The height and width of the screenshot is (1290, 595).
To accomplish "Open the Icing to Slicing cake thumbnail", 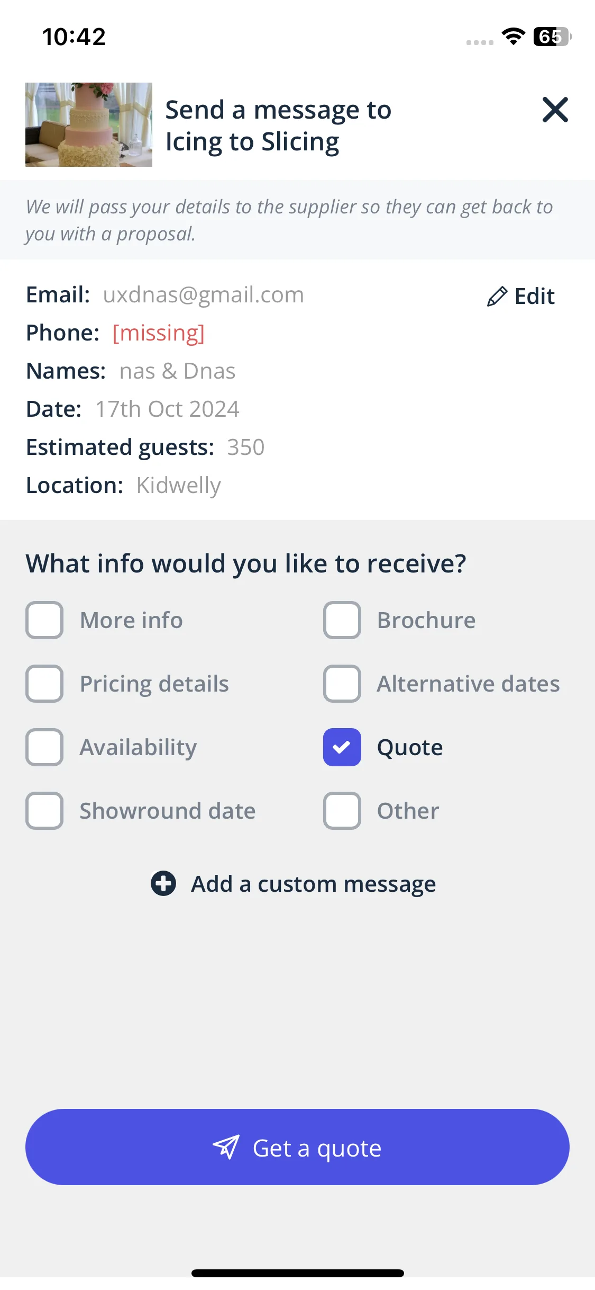I will [89, 124].
